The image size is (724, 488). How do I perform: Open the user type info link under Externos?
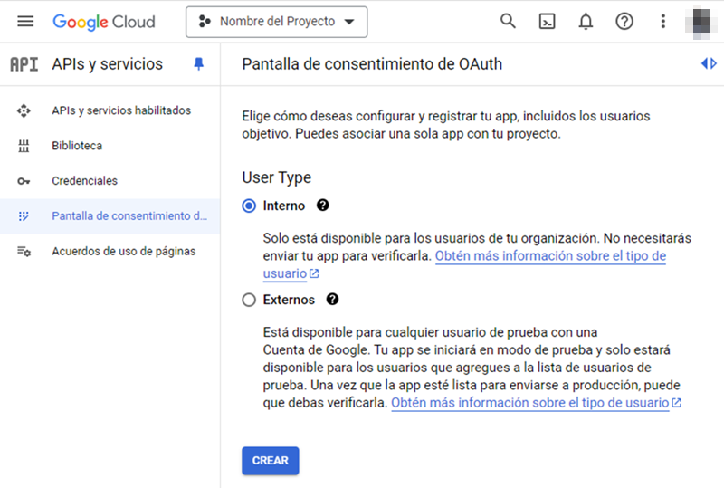click(536, 403)
